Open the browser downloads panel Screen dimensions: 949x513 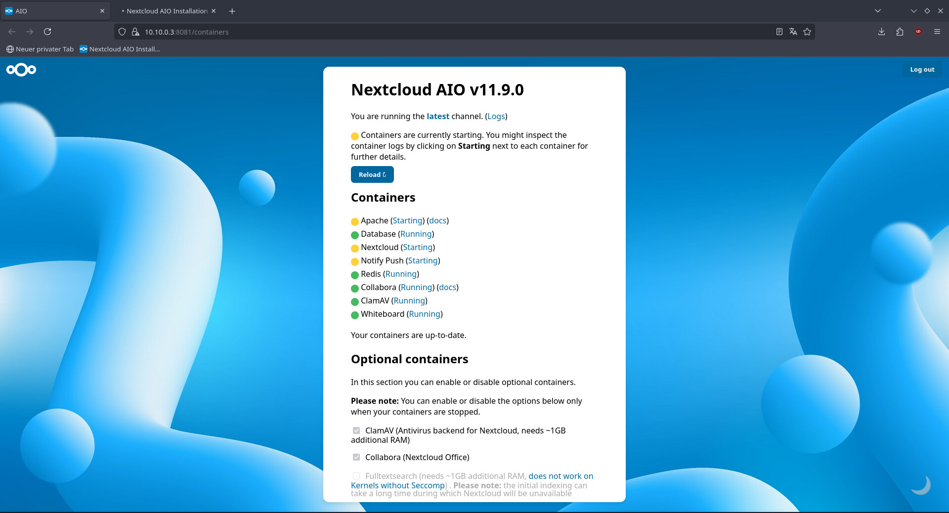881,32
